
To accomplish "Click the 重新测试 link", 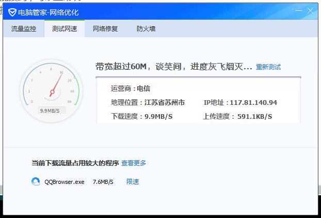I will tap(268, 67).
